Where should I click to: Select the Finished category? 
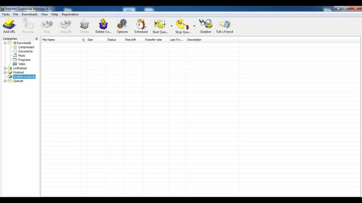18,72
